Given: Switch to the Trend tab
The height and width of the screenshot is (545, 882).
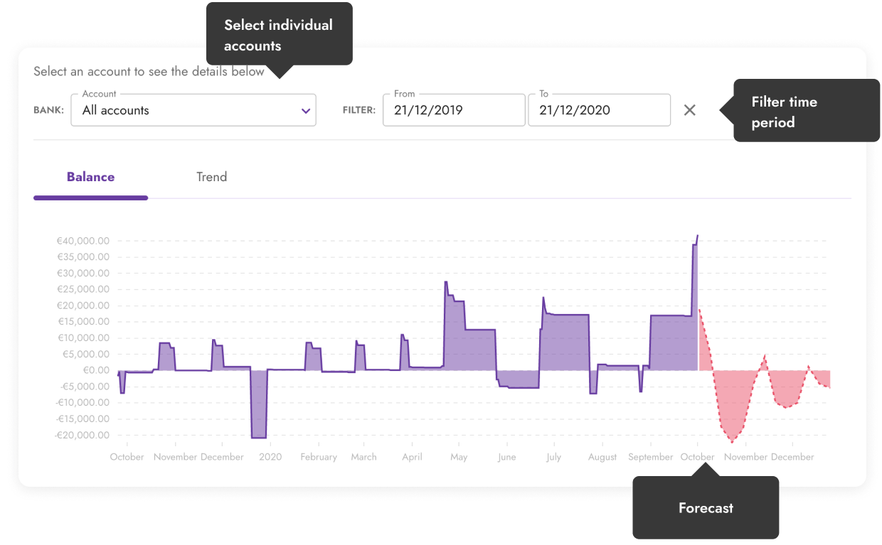Looking at the screenshot, I should click(x=211, y=177).
